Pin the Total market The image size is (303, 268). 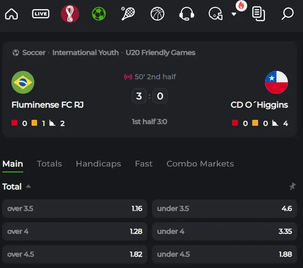point(292,186)
